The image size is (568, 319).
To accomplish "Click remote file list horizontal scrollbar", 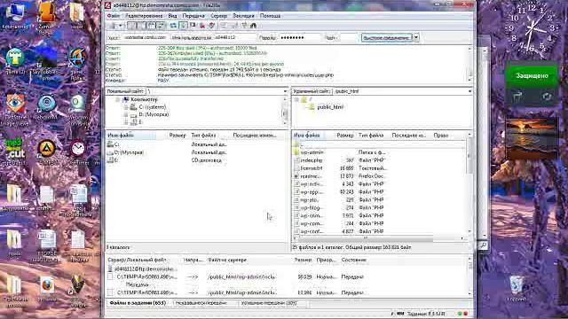I will (379, 238).
